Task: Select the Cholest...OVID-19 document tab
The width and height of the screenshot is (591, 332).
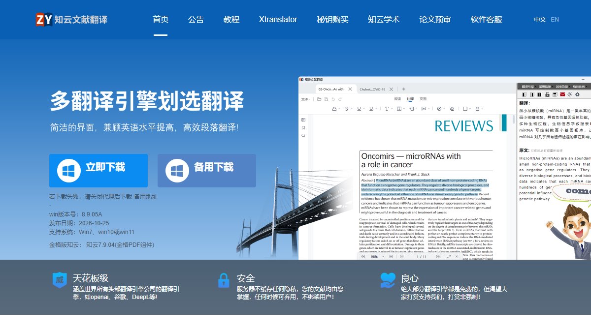Action: (x=372, y=89)
